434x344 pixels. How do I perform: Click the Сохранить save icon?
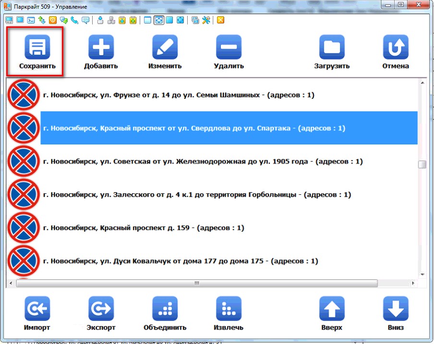pos(37,47)
